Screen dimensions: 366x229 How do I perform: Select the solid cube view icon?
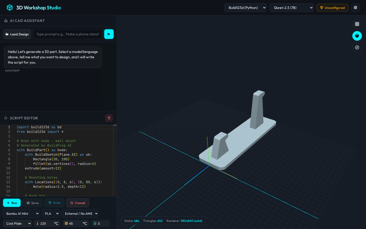click(357, 36)
